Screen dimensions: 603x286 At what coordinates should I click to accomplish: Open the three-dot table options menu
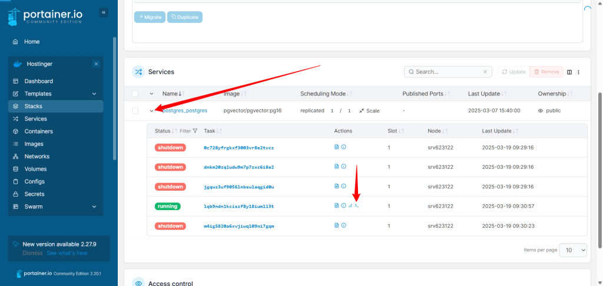[x=579, y=72]
